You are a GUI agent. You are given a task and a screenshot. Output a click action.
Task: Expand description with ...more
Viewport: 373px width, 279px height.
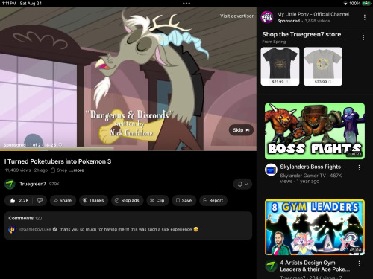(77, 170)
